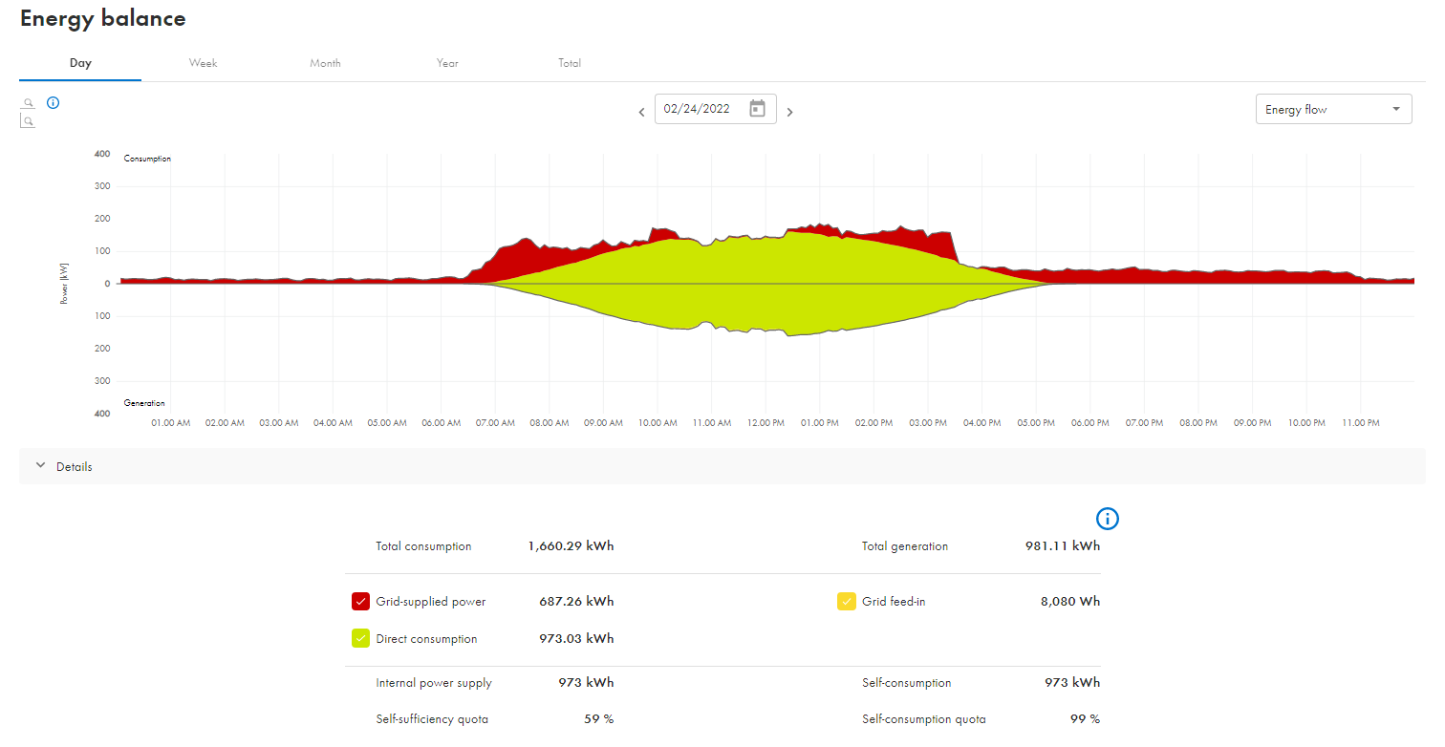Disable the Grid feed-in checkbox

click(x=846, y=602)
